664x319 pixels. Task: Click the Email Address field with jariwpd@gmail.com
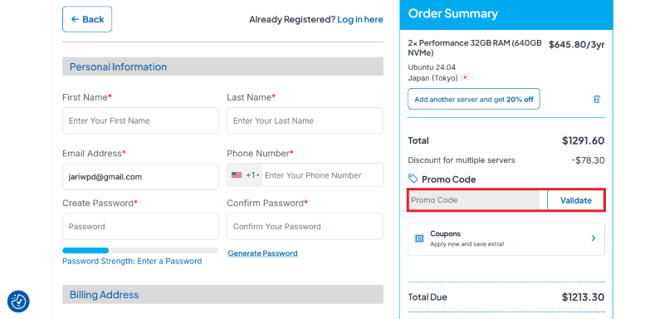140,177
